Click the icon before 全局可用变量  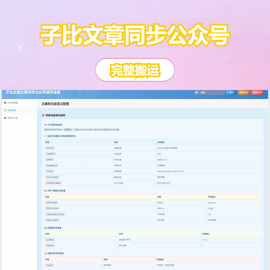click(45, 136)
